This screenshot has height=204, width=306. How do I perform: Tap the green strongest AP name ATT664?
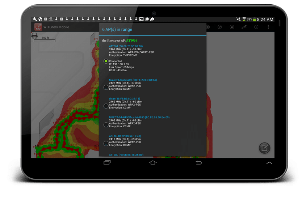tap(131, 41)
